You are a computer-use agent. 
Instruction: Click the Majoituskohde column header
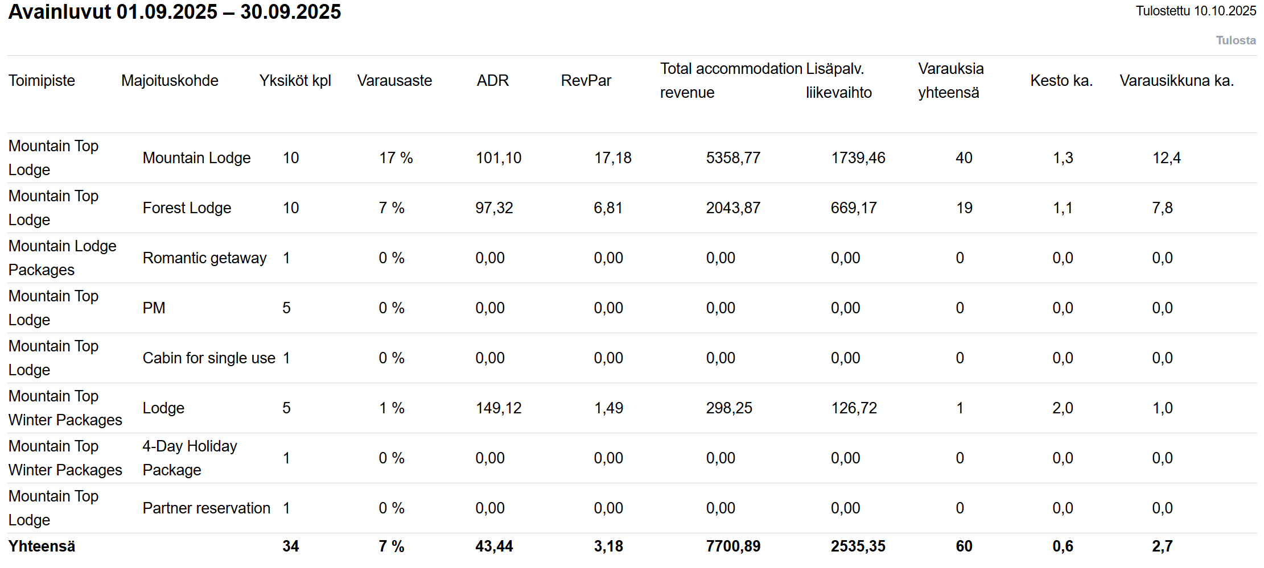click(x=170, y=81)
